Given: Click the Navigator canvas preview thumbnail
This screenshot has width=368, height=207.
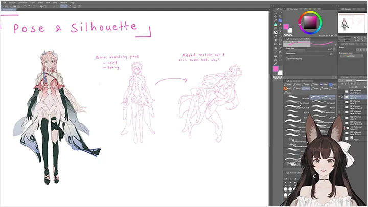Looking at the screenshot, I should (x=353, y=23).
